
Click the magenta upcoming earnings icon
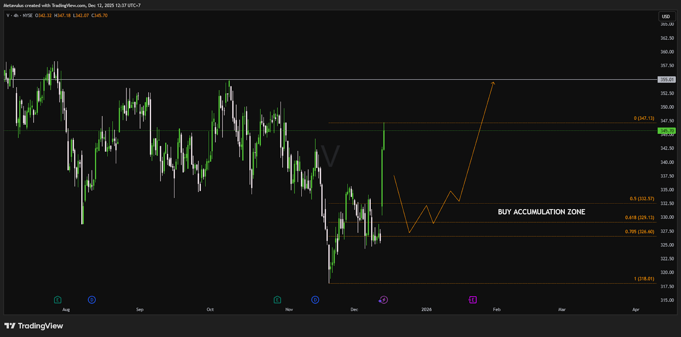click(472, 300)
